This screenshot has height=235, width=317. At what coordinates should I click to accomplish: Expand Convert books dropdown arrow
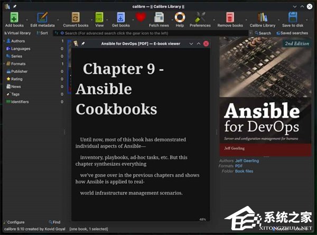(x=91, y=20)
